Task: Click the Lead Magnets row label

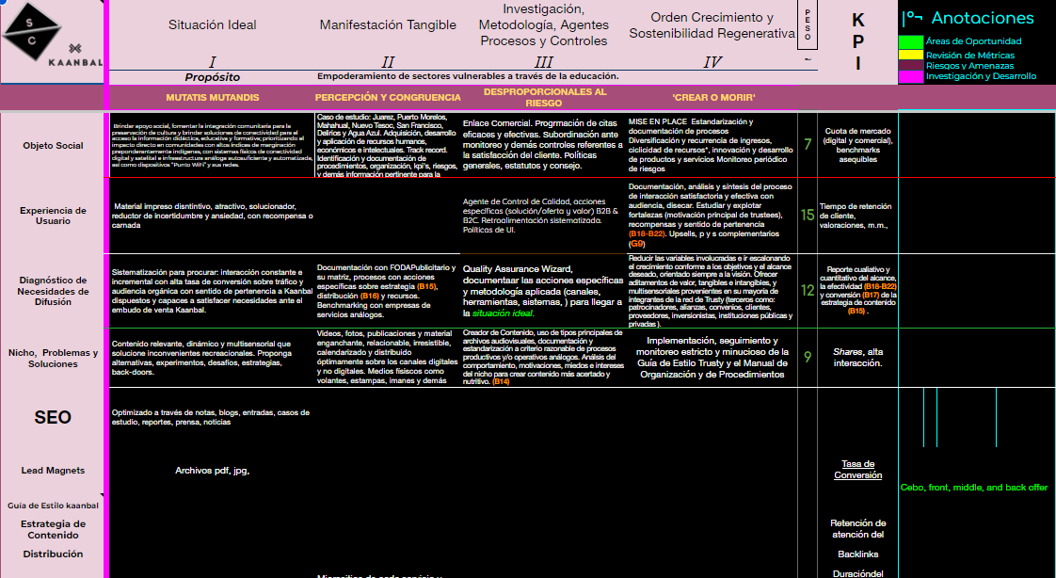Action: pos(54,471)
